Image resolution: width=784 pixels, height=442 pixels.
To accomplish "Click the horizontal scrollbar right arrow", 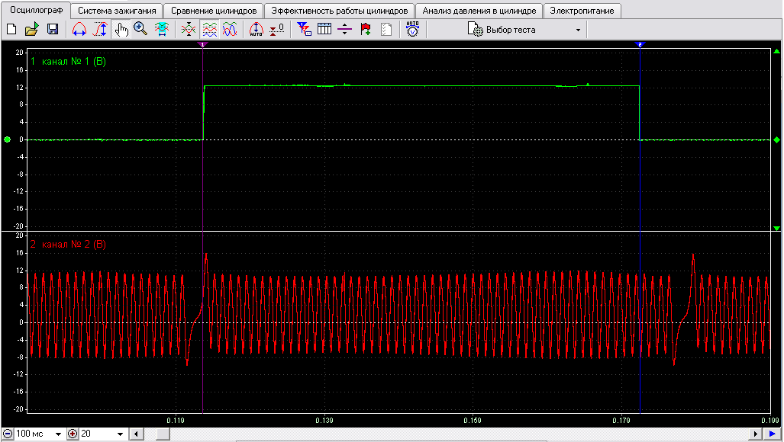I will [x=755, y=434].
